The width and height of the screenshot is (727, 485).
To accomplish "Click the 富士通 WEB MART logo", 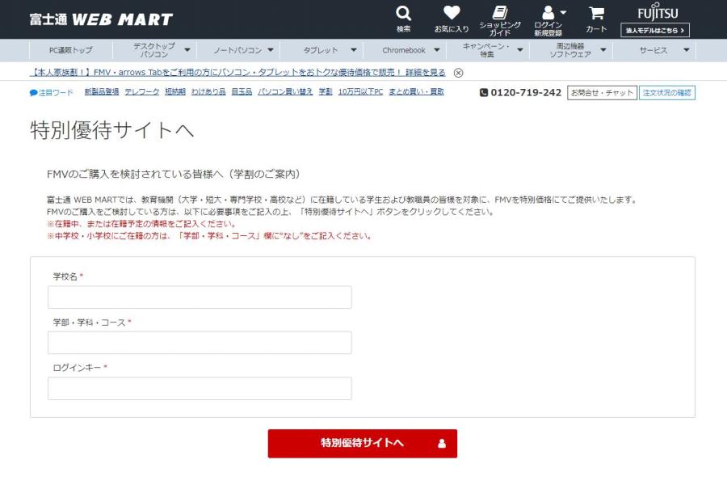I will coord(101,19).
